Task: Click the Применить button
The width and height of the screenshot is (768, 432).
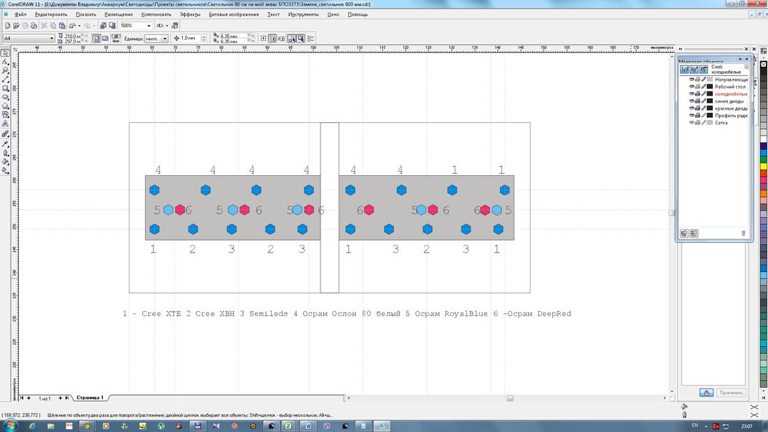Action: point(732,393)
